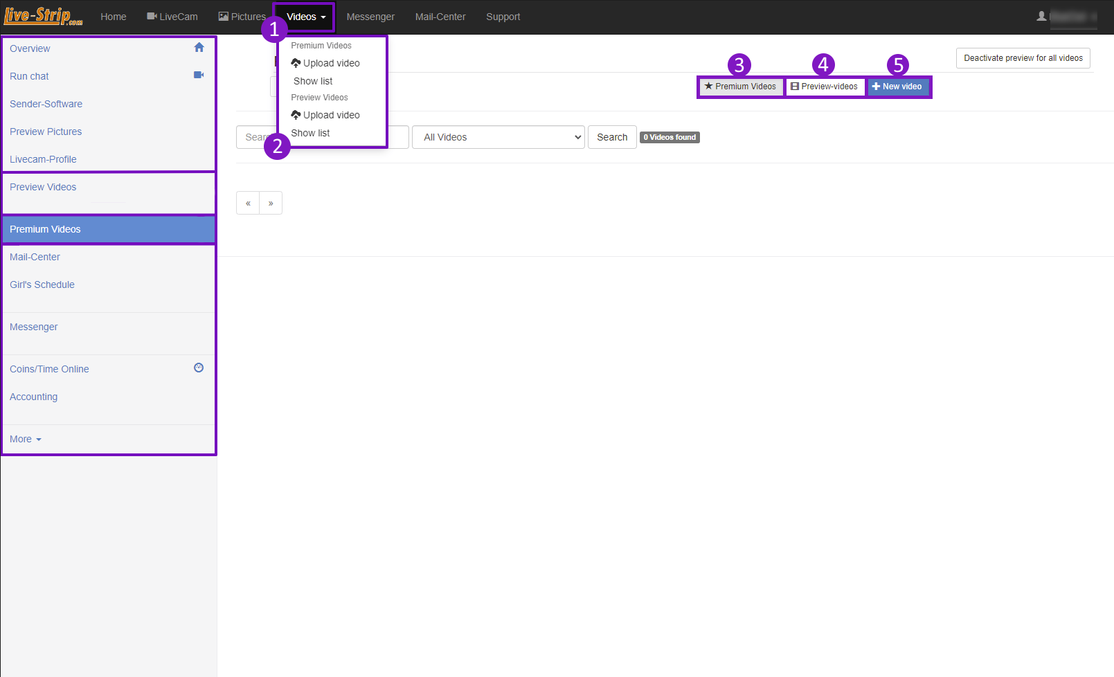Expand the Videos dropdown menu
The width and height of the screenshot is (1114, 677).
305,17
